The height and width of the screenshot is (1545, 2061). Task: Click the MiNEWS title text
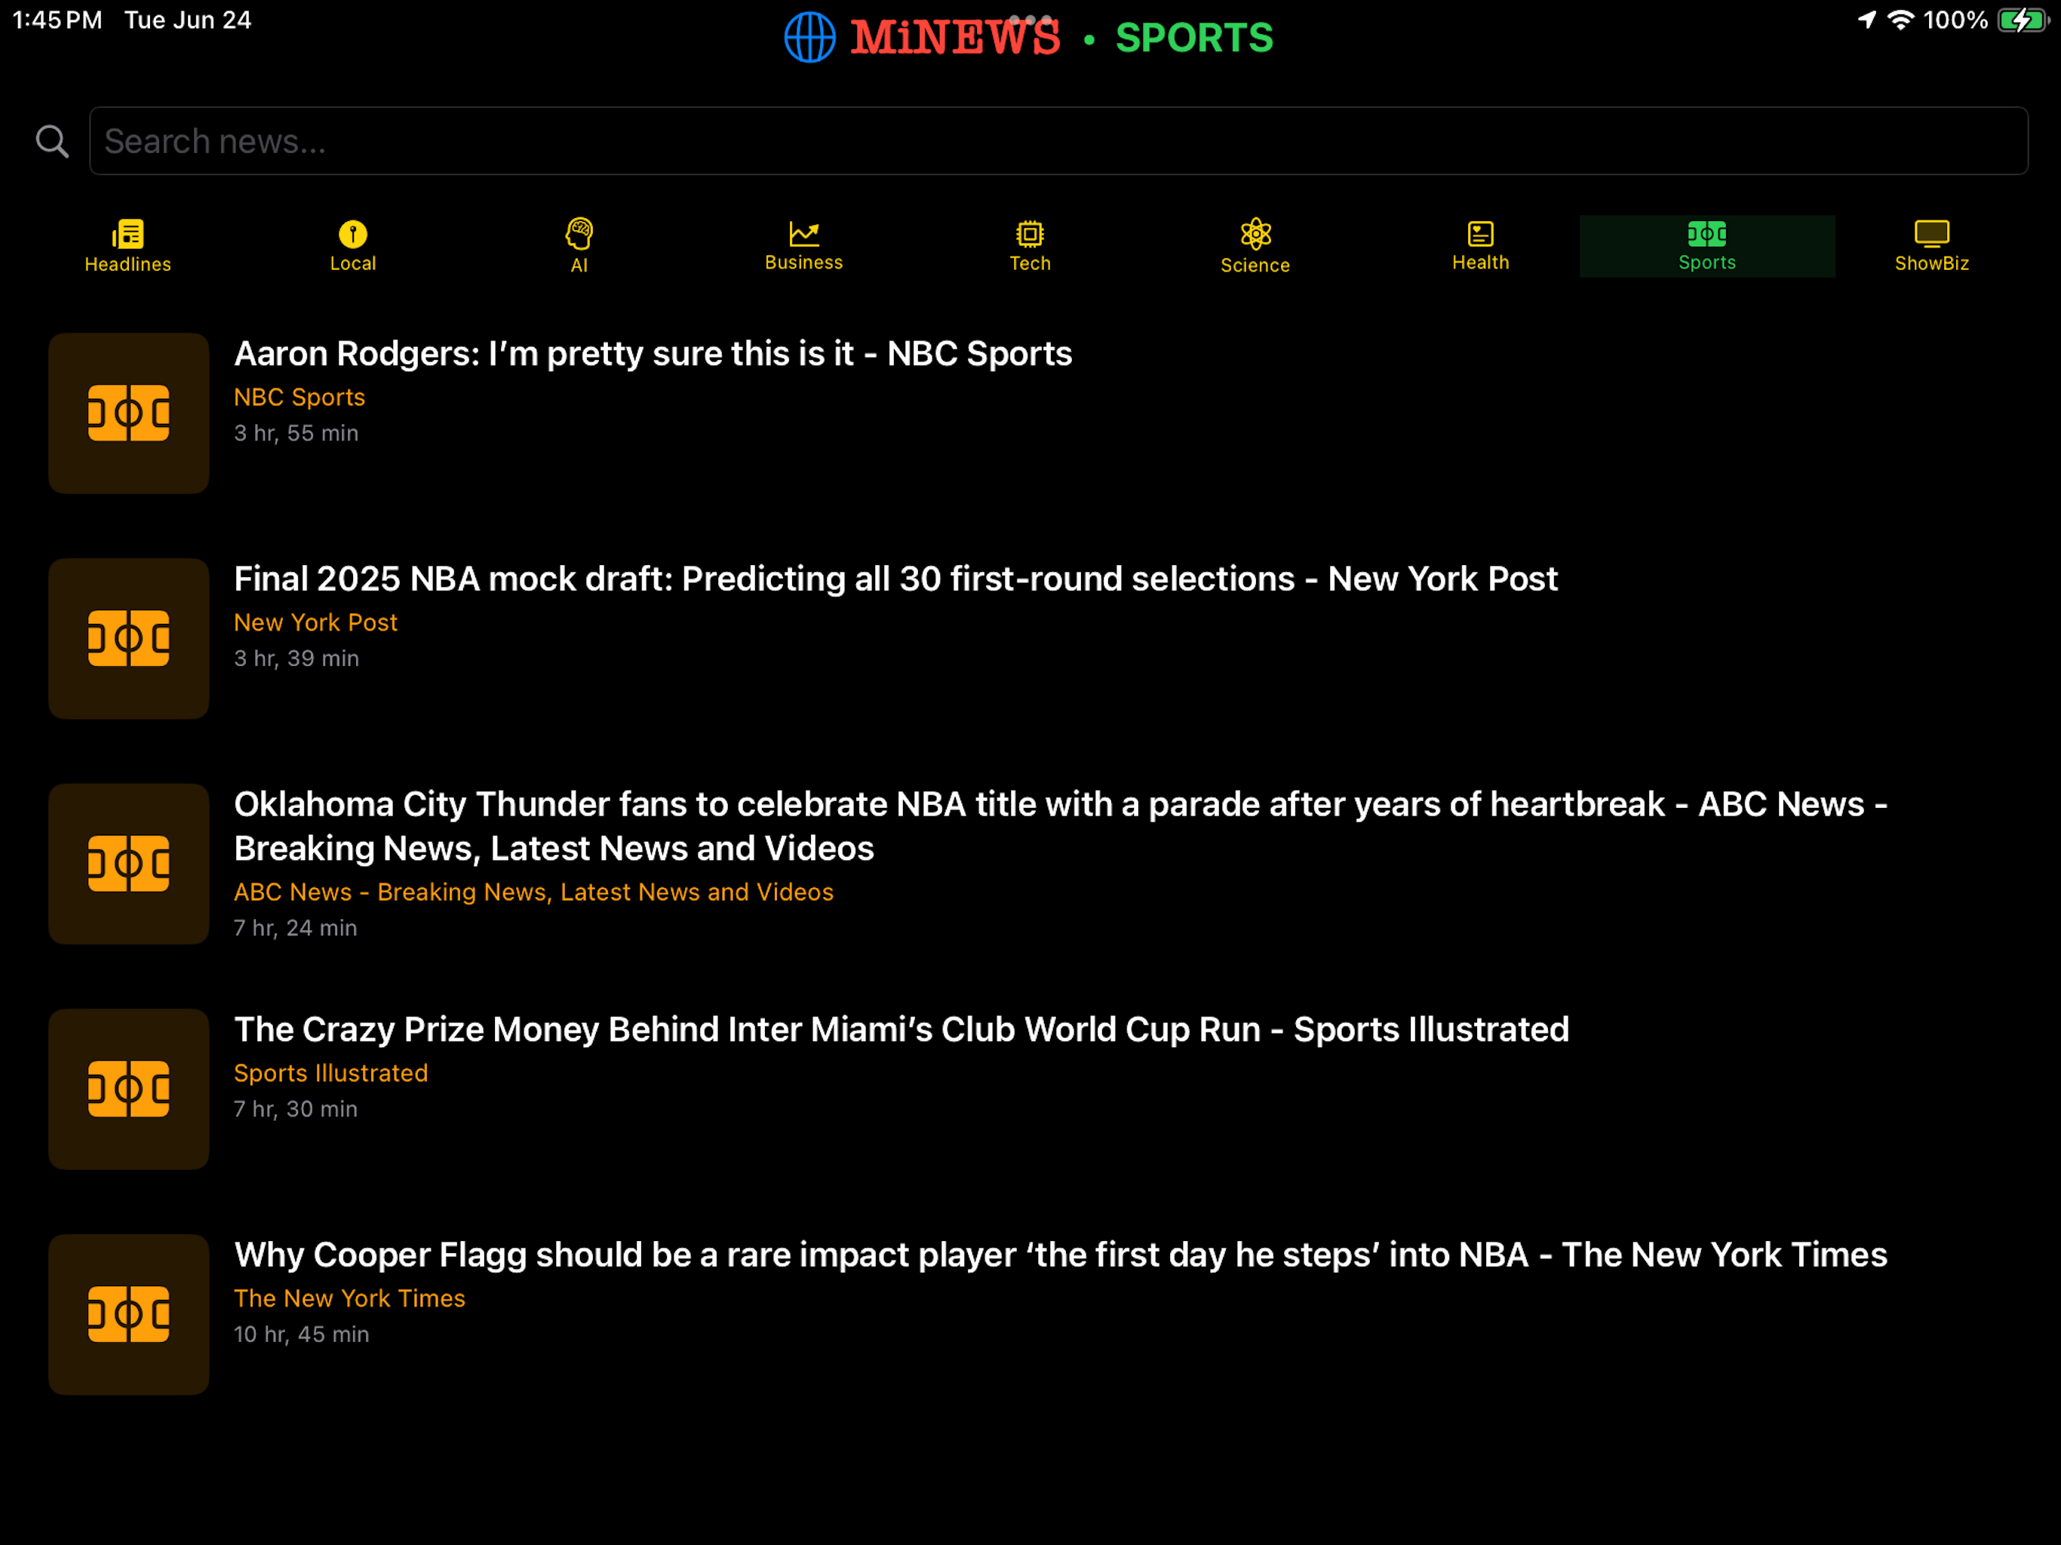(x=955, y=38)
